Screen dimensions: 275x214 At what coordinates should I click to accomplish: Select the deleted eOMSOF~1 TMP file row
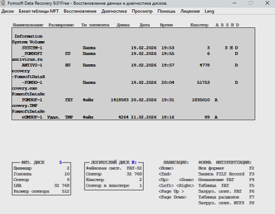[x=133, y=117]
